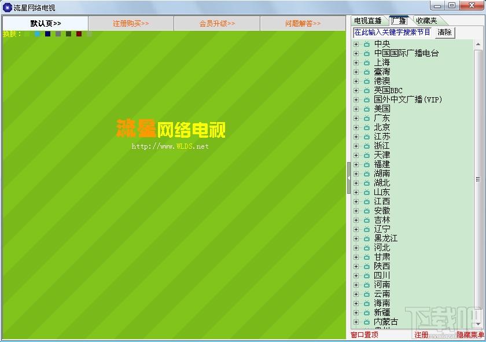Click the 流星网络电视 app icon in title bar
The height and width of the screenshot is (342, 486).
click(7, 7)
